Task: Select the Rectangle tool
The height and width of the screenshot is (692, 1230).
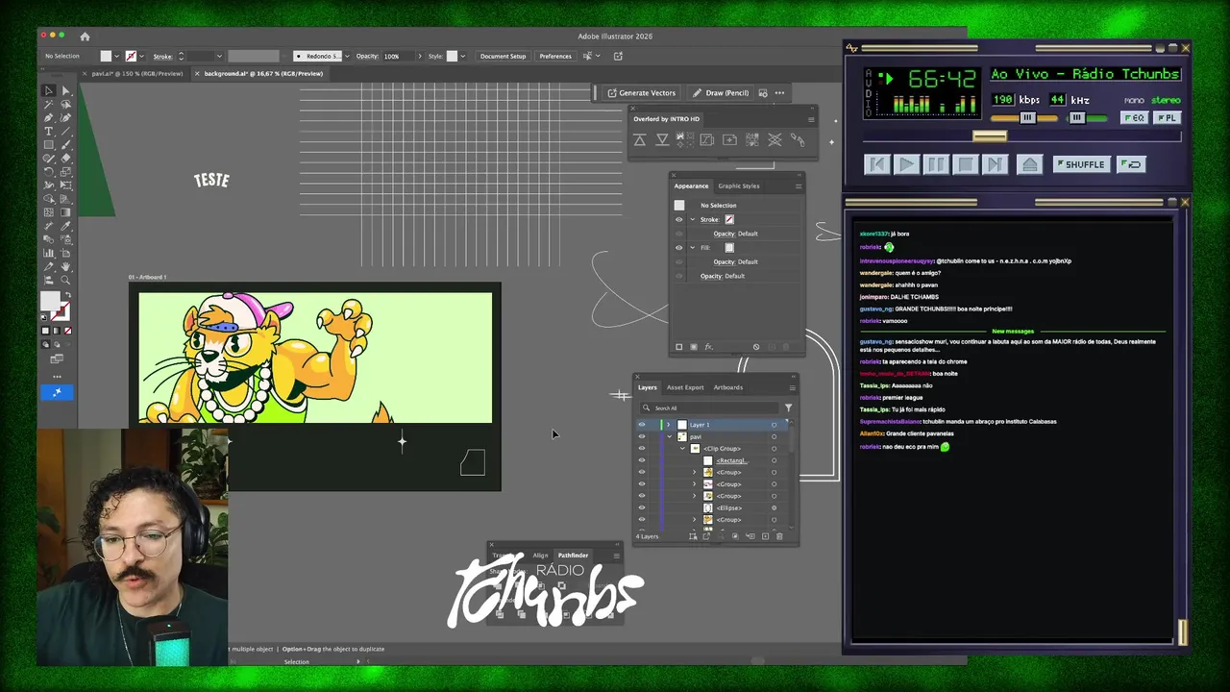Action: [x=48, y=145]
